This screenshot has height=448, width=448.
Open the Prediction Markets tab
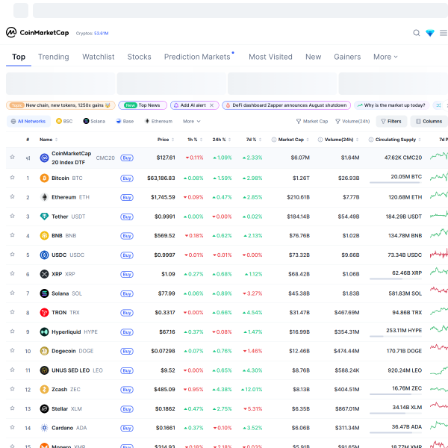(197, 57)
